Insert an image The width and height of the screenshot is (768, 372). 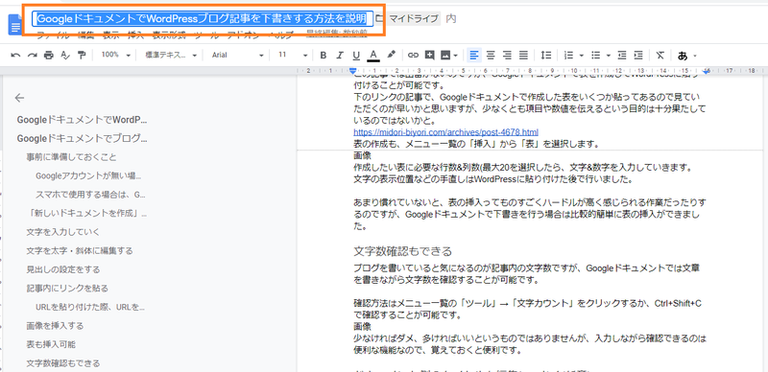[445, 56]
